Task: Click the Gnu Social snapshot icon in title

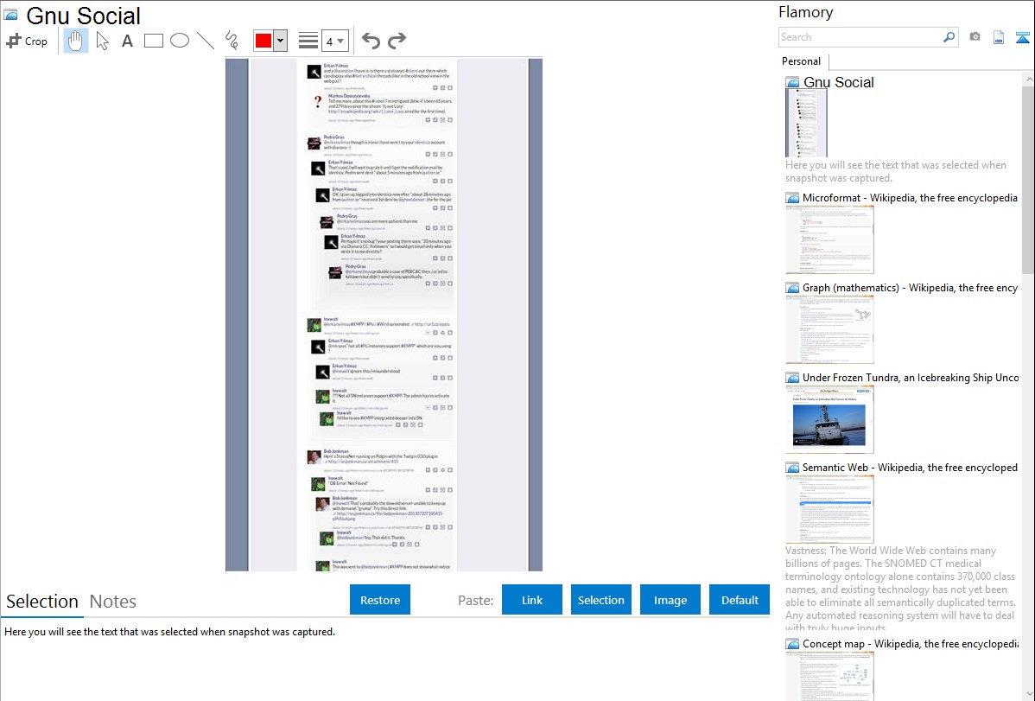Action: 10,15
